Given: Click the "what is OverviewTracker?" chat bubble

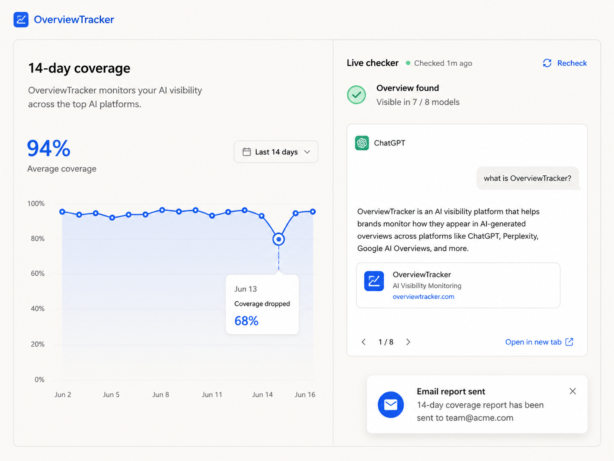Looking at the screenshot, I should click(x=527, y=178).
